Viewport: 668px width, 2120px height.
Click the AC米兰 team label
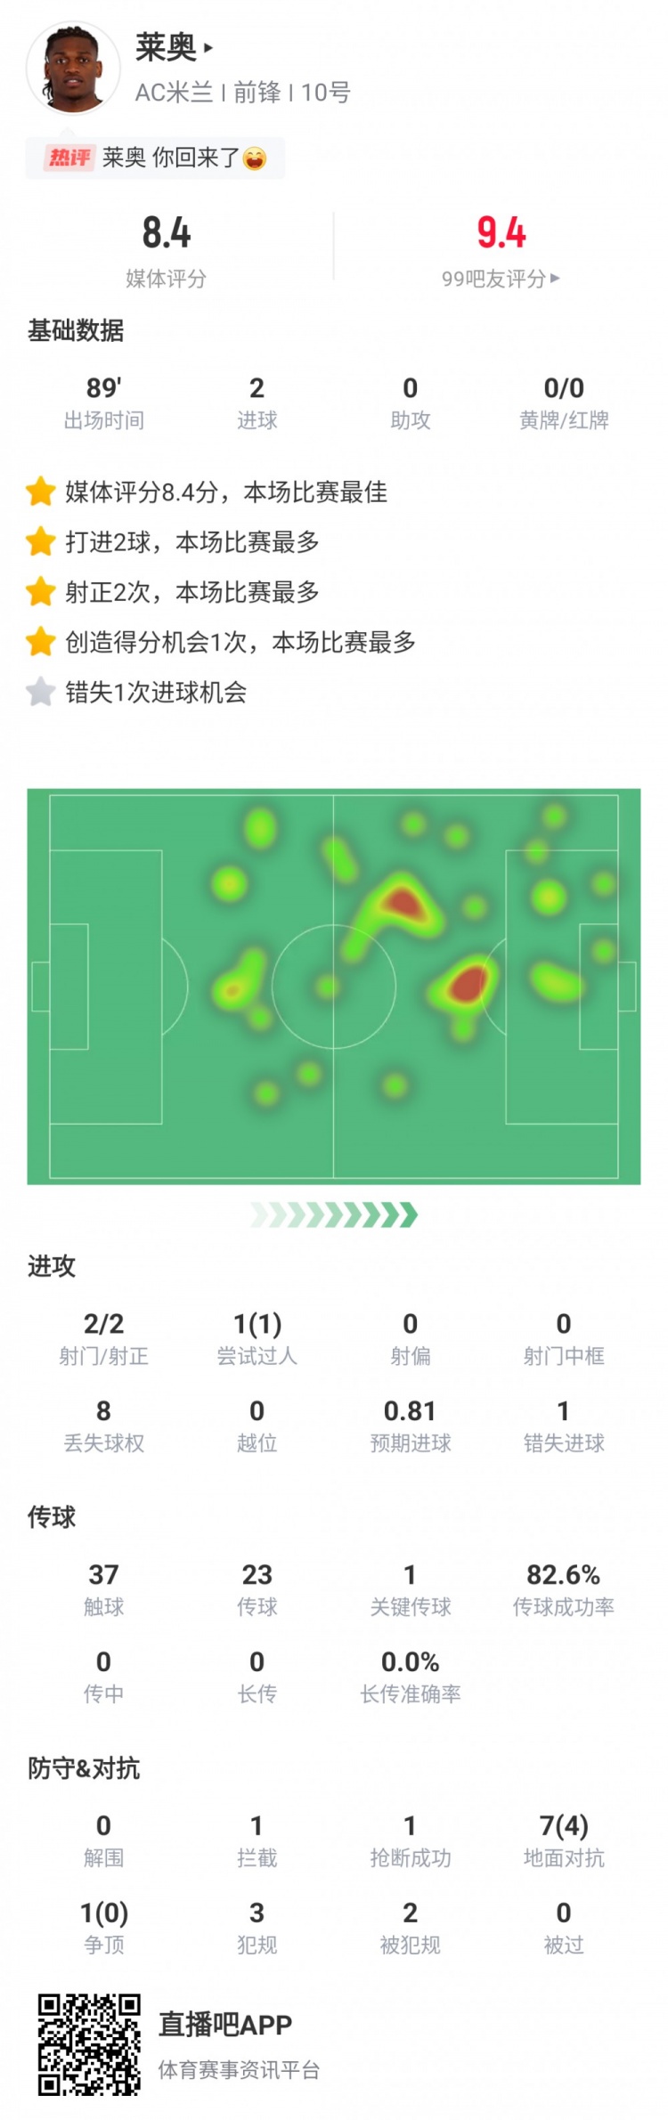(175, 93)
